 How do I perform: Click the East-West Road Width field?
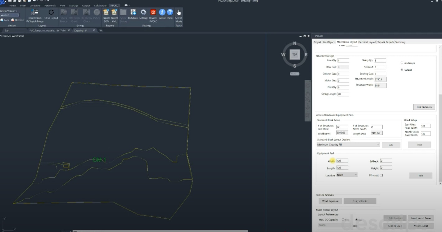pos(426,126)
